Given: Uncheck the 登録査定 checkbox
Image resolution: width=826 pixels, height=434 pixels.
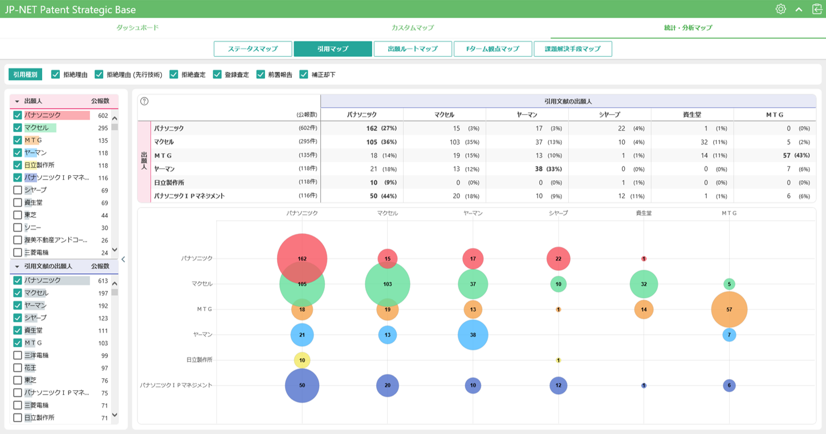Looking at the screenshot, I should pyautogui.click(x=217, y=74).
